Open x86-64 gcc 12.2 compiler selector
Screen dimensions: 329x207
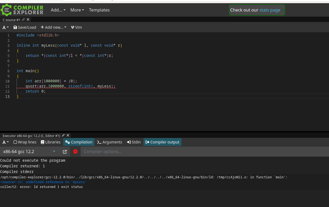[29, 151]
